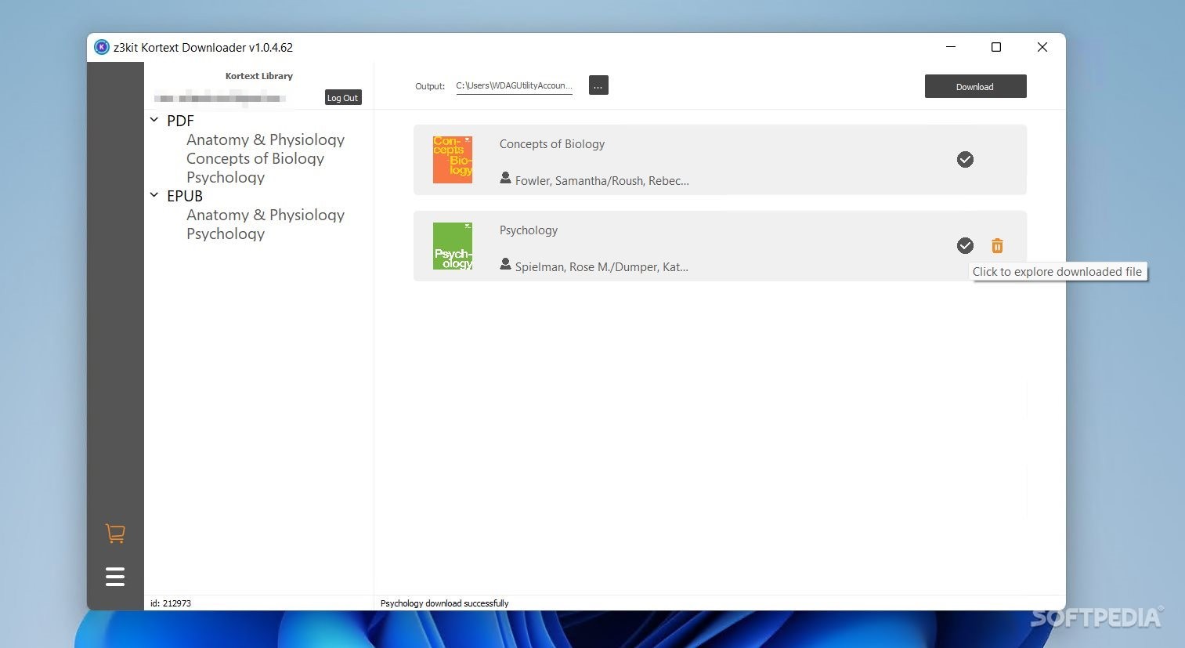Click the Kortext Library heading
1185x648 pixels.
(x=259, y=76)
